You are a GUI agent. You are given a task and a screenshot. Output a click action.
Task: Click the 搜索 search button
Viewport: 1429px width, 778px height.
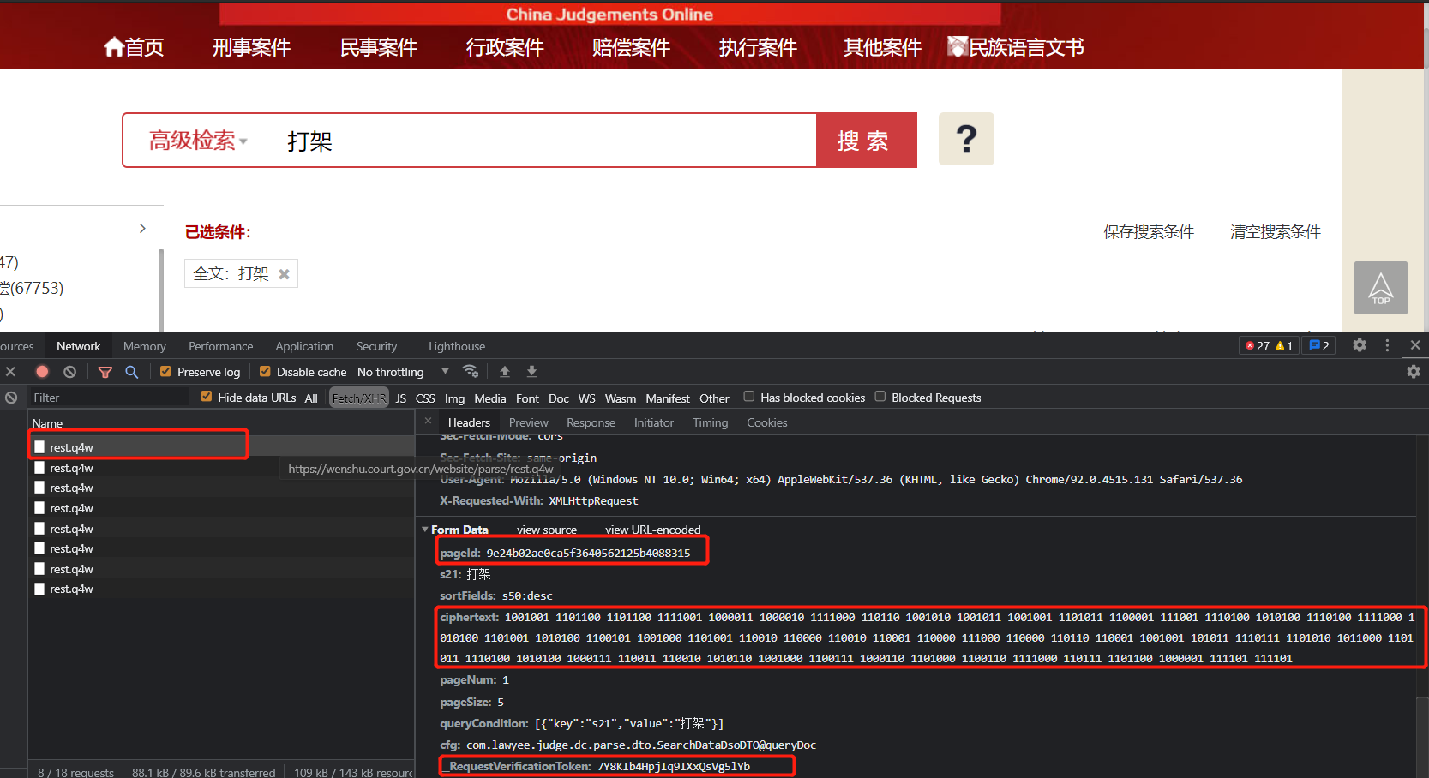point(866,140)
